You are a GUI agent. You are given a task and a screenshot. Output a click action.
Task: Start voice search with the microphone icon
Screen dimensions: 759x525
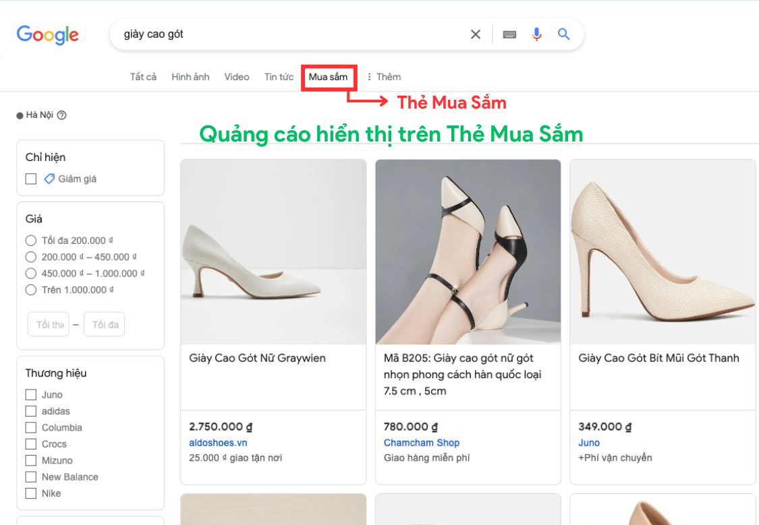coord(536,34)
